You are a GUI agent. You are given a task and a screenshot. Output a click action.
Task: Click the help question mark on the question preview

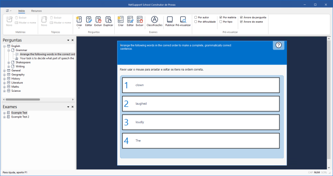tap(279, 45)
